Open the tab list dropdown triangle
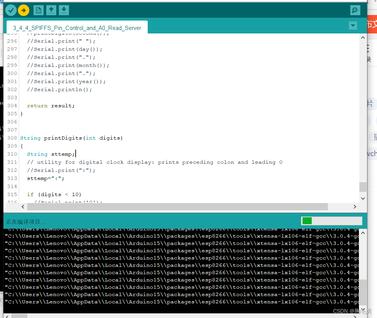The width and height of the screenshot is (377, 318). click(x=352, y=25)
